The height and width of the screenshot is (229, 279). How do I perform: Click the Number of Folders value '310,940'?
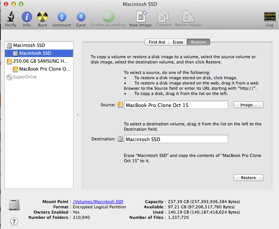coord(81,217)
